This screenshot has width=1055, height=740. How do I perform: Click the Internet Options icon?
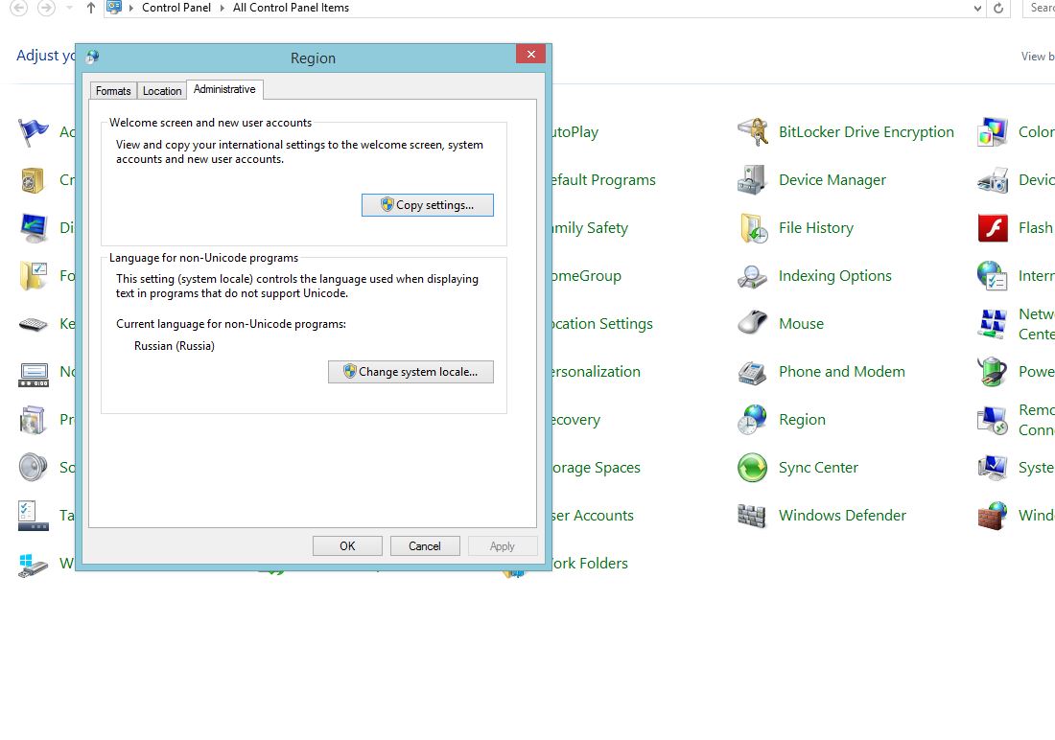pyautogui.click(x=993, y=276)
